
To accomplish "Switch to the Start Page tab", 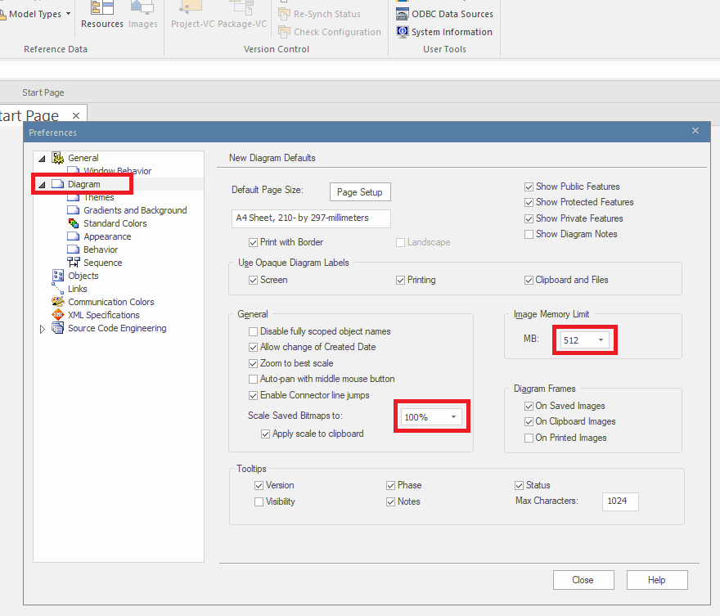I will pyautogui.click(x=30, y=115).
